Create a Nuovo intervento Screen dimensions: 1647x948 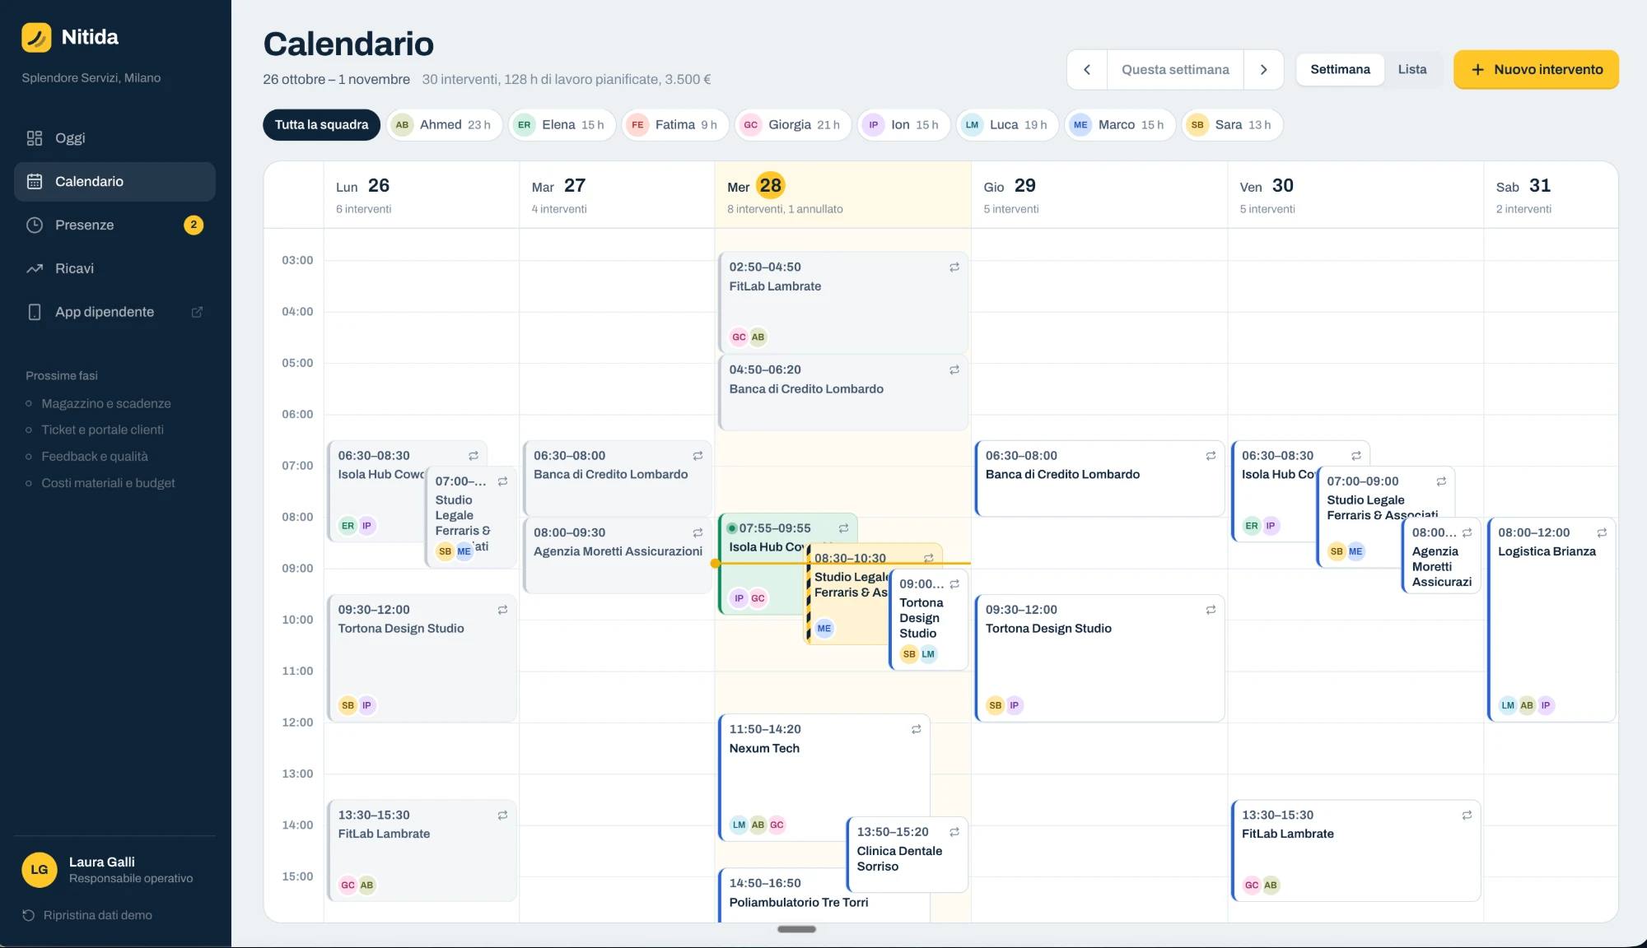tap(1536, 70)
